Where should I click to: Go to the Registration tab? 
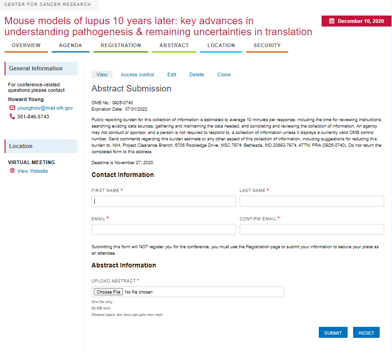121,46
